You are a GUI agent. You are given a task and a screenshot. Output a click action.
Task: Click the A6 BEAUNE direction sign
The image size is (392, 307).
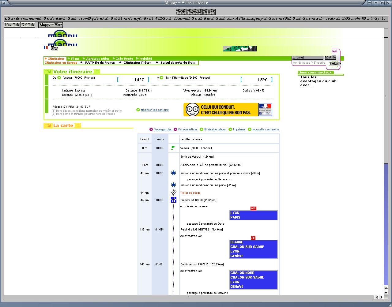[253, 249]
